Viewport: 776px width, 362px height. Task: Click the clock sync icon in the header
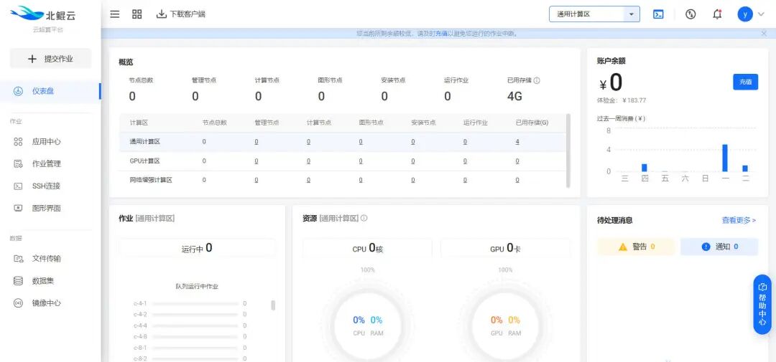click(690, 14)
